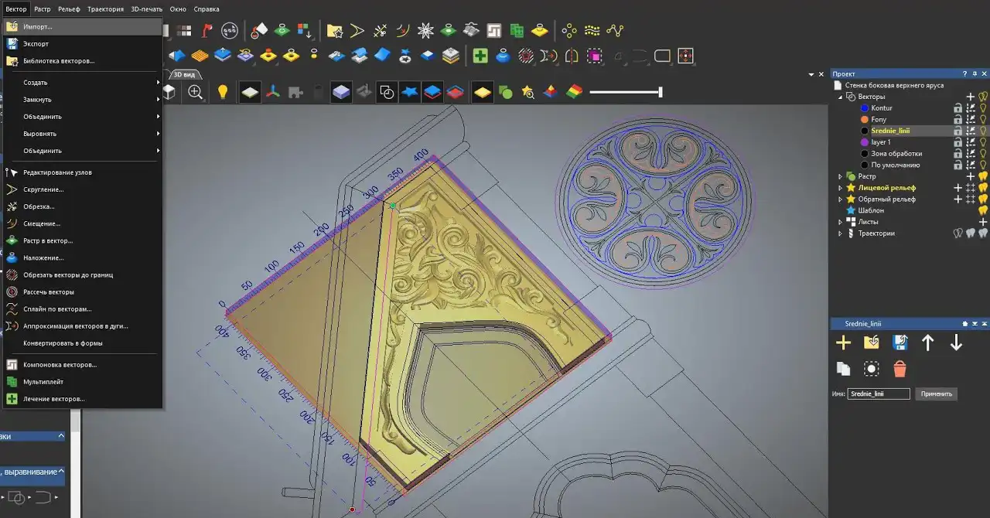Click the green plus vector doctor icon

coord(480,56)
